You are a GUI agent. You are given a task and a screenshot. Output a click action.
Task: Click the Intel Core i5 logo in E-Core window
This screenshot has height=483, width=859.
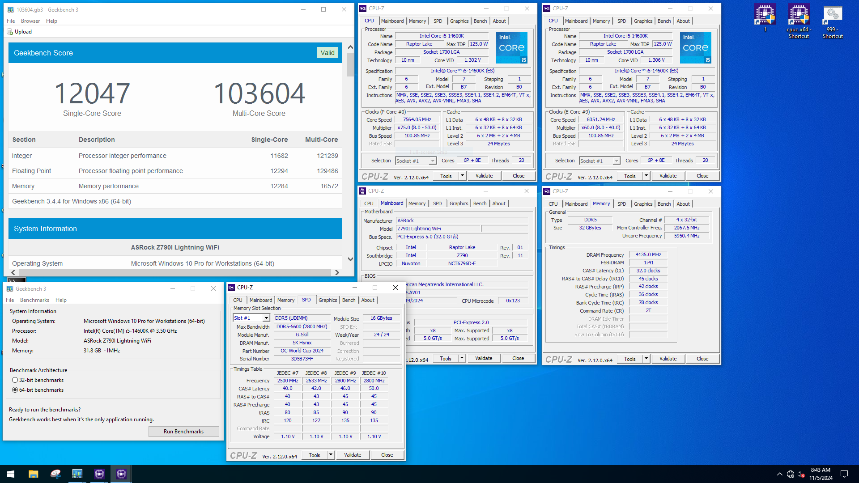point(696,47)
